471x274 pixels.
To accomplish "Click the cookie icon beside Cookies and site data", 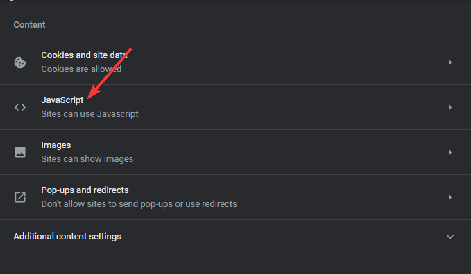I will (20, 62).
